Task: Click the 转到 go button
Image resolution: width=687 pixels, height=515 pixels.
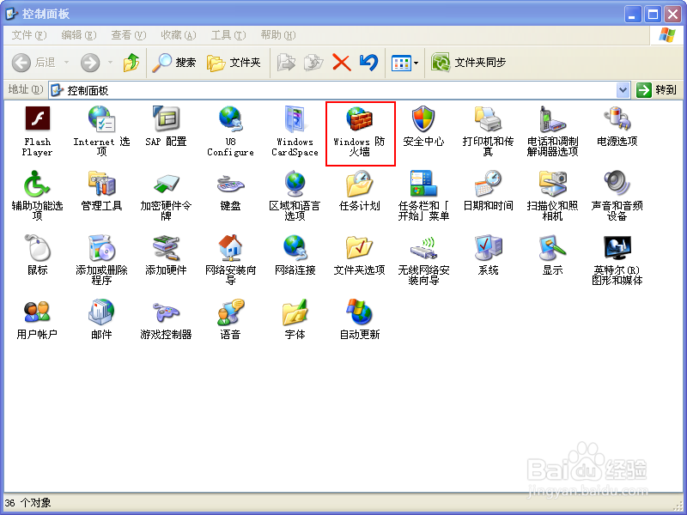Action: pos(656,90)
